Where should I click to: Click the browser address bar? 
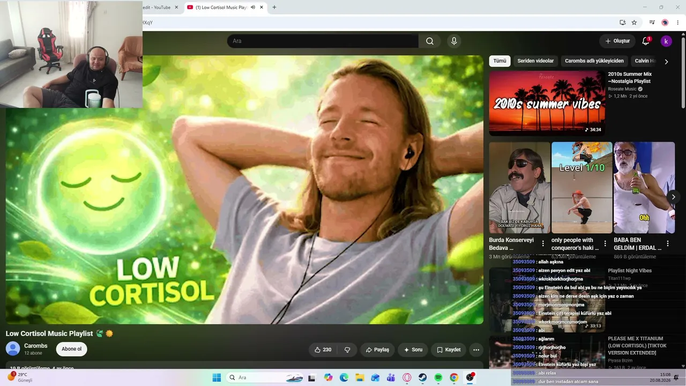378,23
